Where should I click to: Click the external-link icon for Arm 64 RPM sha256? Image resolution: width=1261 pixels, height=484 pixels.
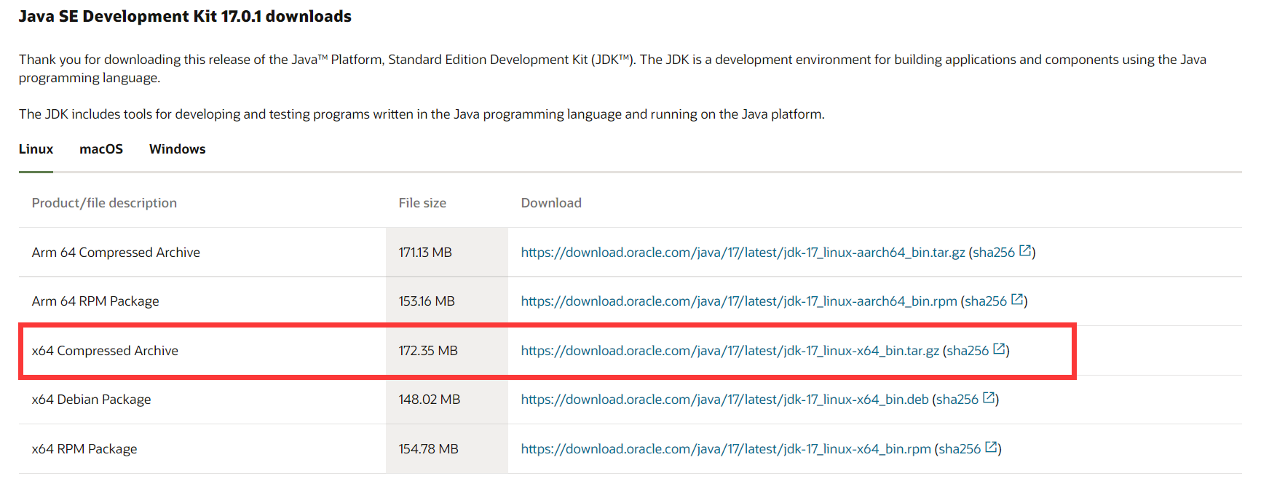tap(1017, 300)
